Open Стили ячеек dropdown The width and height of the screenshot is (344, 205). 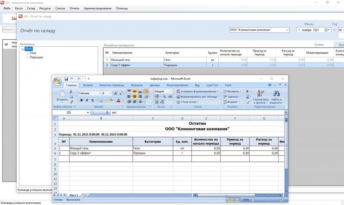(187, 102)
